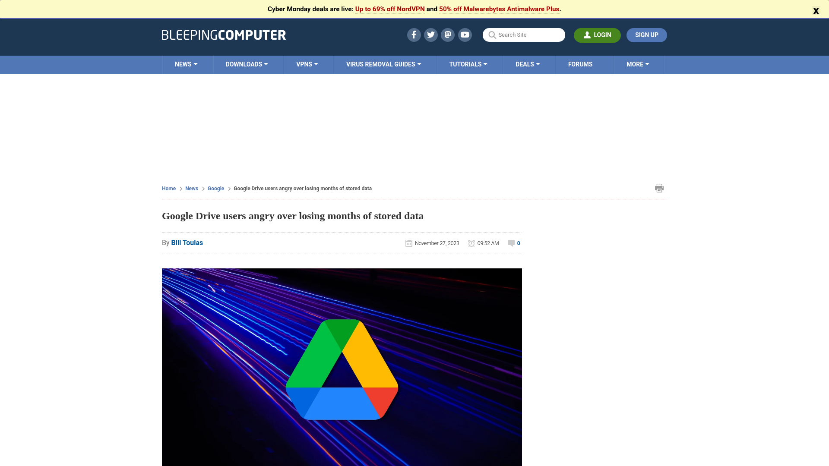The width and height of the screenshot is (829, 466).
Task: Click the print article icon
Action: (x=659, y=188)
